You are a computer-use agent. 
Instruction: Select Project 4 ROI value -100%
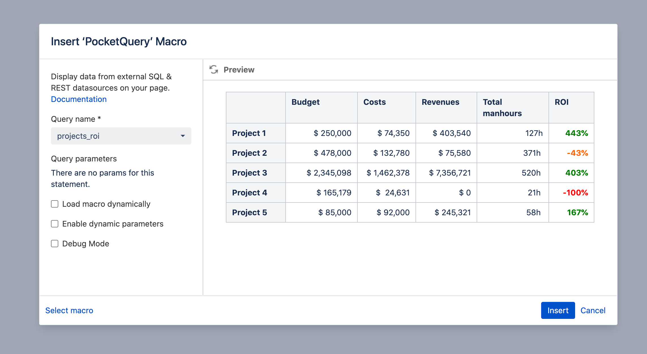point(575,193)
